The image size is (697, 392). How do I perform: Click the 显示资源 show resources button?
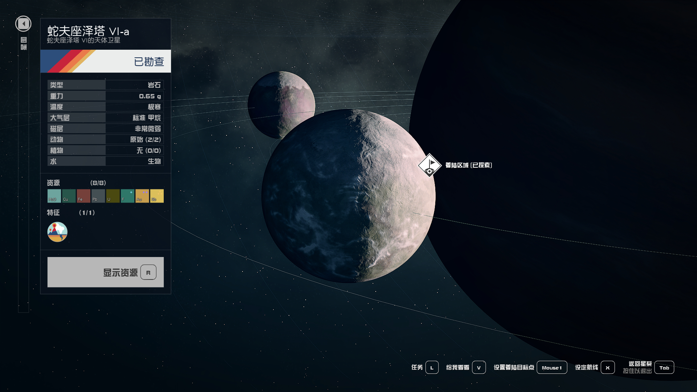(106, 272)
